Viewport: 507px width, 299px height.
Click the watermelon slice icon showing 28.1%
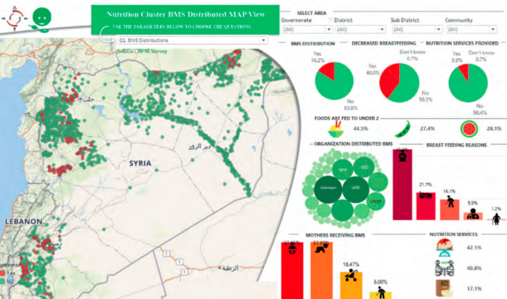click(466, 128)
